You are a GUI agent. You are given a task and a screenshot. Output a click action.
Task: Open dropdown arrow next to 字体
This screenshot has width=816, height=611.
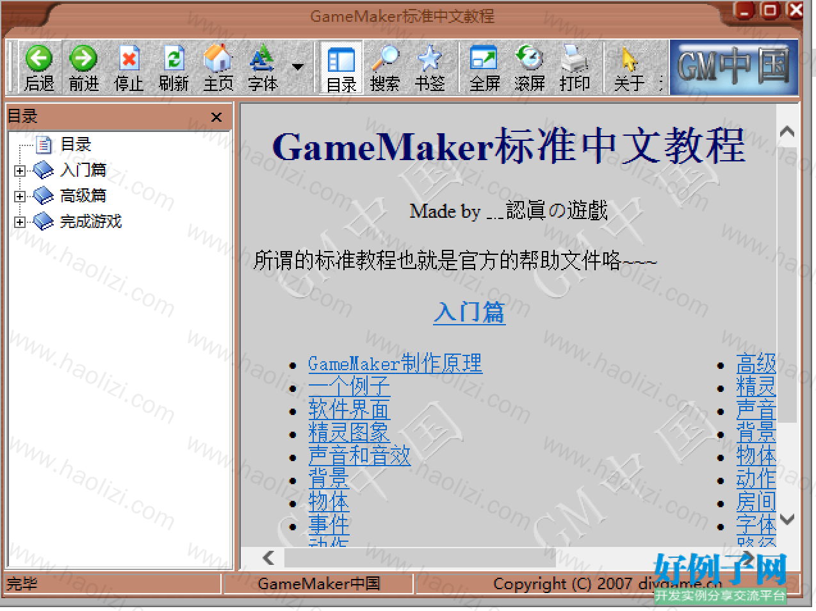coord(297,67)
